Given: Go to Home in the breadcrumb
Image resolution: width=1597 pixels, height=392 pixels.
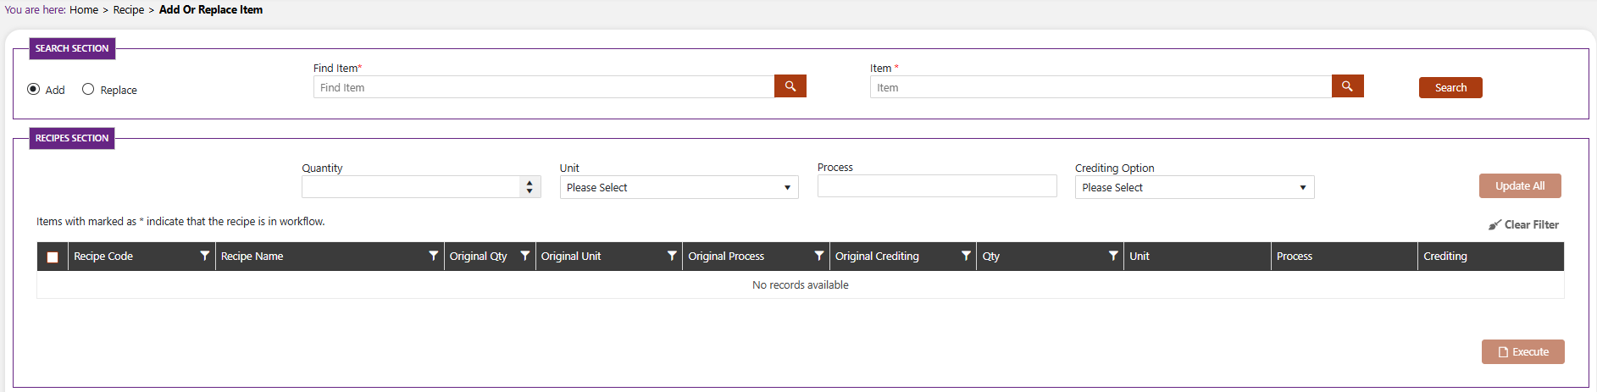Looking at the screenshot, I should pyautogui.click(x=84, y=10).
